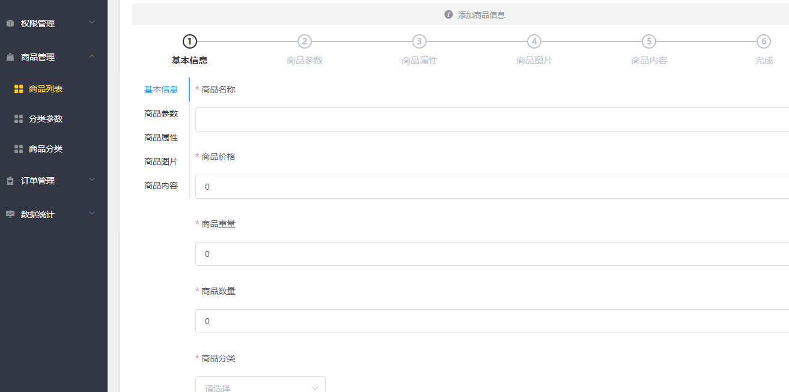Switch to the 商品图片 tab
This screenshot has height=392, width=789.
tap(160, 161)
